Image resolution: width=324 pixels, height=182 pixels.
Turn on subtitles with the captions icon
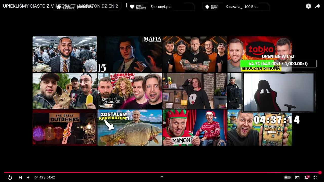click(x=297, y=177)
